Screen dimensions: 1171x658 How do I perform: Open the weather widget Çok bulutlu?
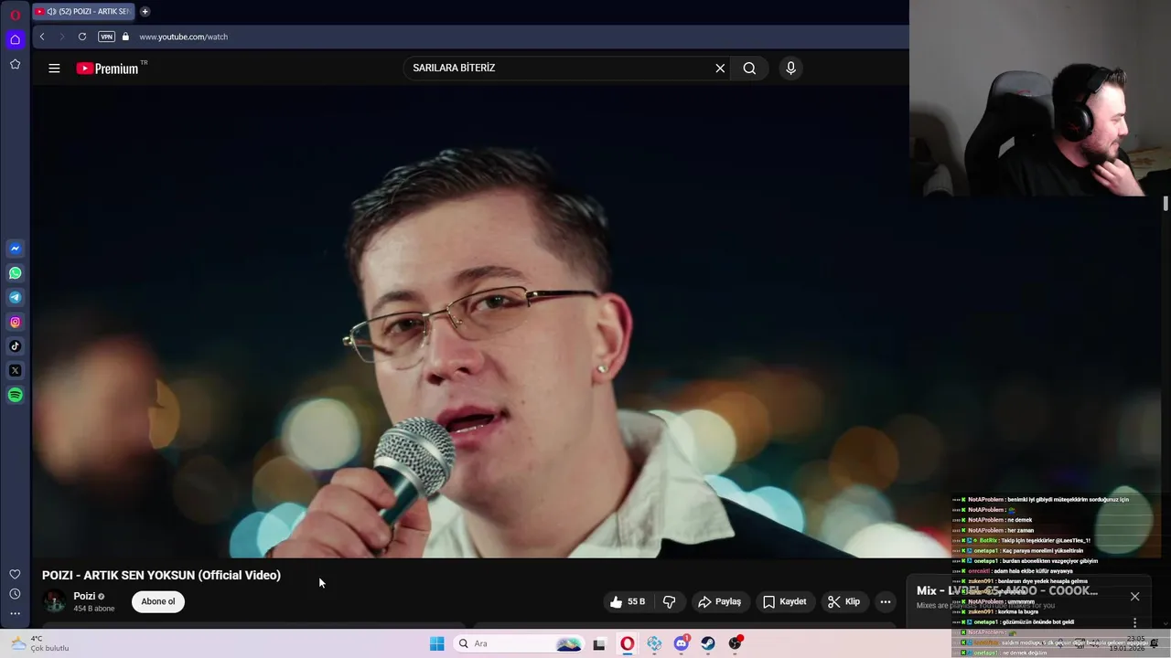[x=38, y=643]
